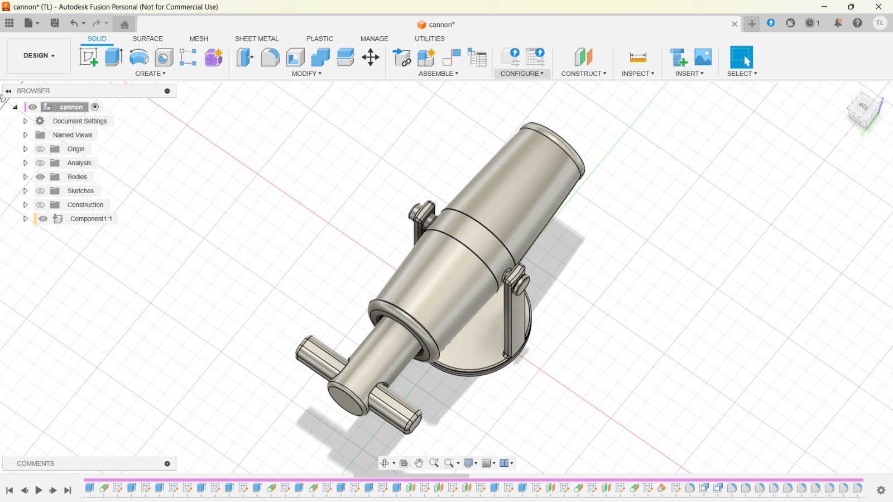893x502 pixels.
Task: Expand the Bodies tree node
Action: tap(25, 177)
